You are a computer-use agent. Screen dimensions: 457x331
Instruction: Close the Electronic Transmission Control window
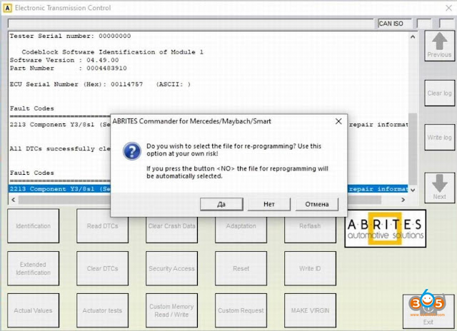coord(449,8)
